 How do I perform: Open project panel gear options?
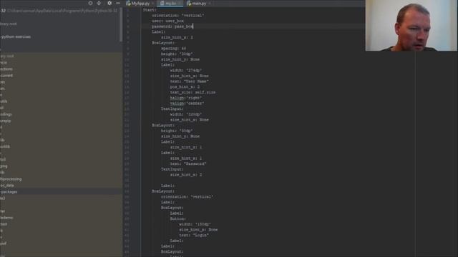[109, 3]
